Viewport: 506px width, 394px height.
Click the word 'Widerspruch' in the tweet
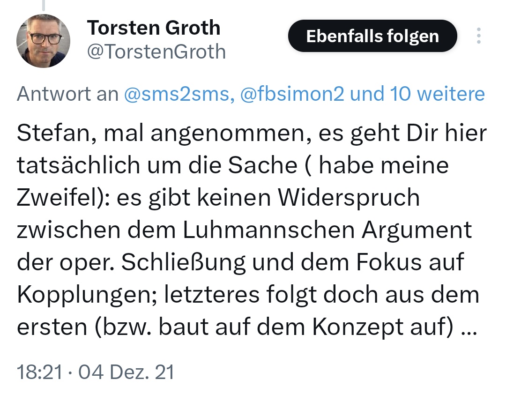349,198
